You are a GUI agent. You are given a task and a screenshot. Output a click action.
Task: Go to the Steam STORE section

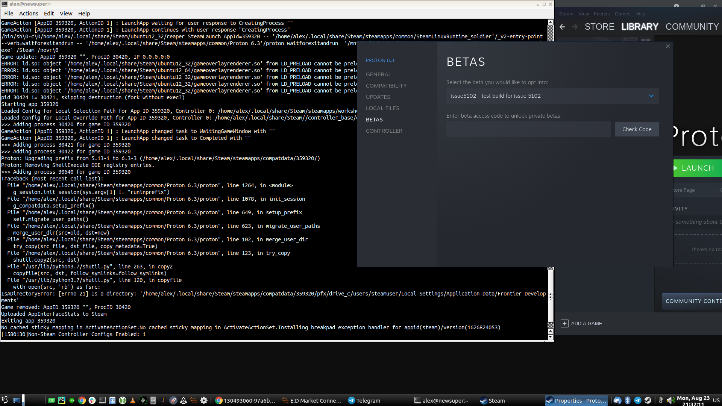(599, 27)
